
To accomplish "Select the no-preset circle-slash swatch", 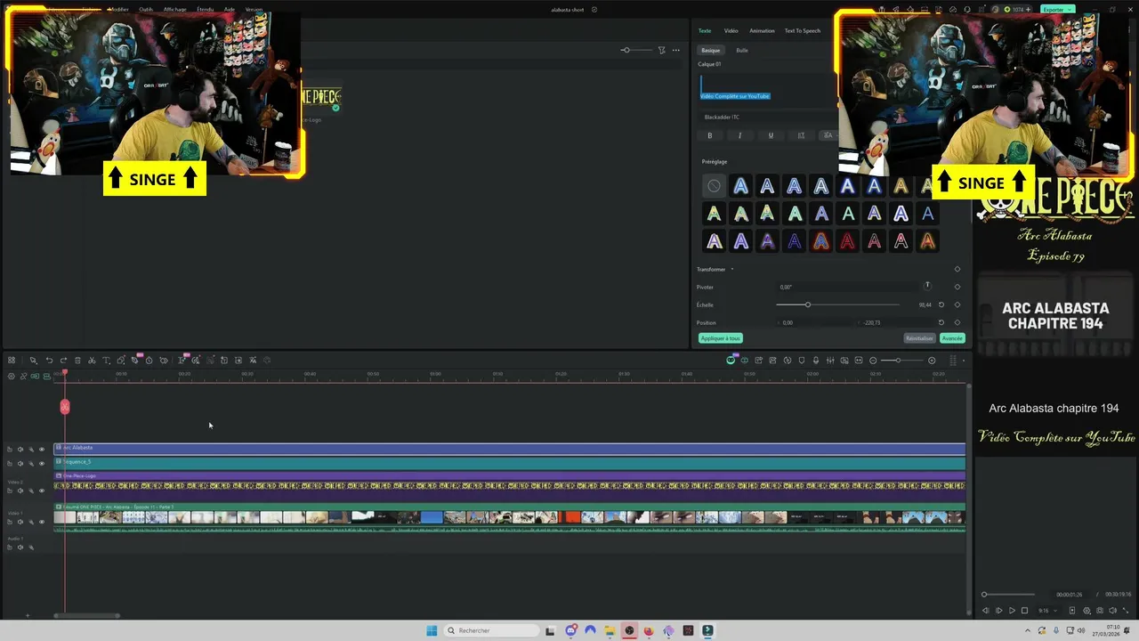I will click(714, 186).
